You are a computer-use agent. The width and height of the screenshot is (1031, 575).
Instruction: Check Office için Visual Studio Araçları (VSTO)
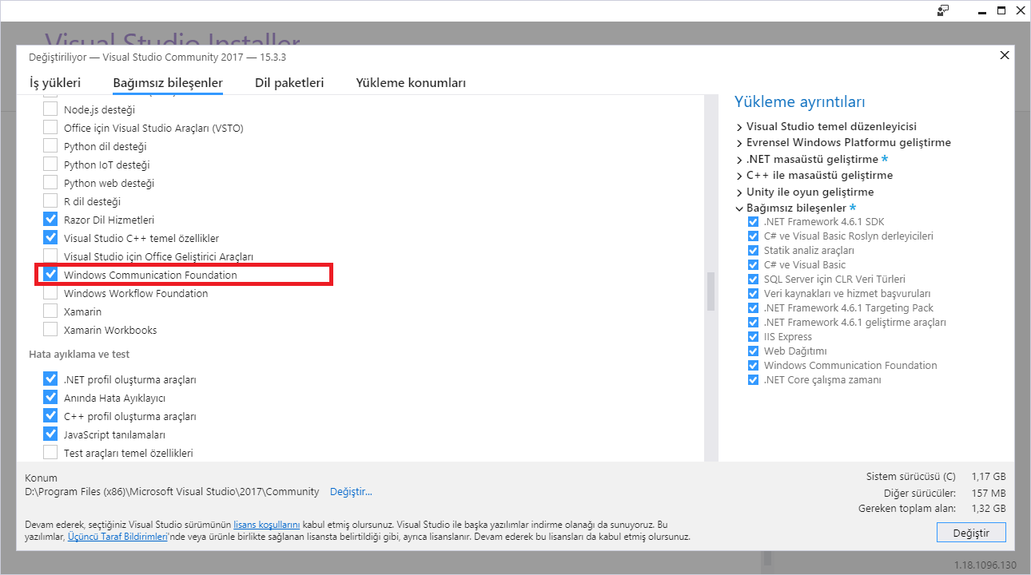50,128
